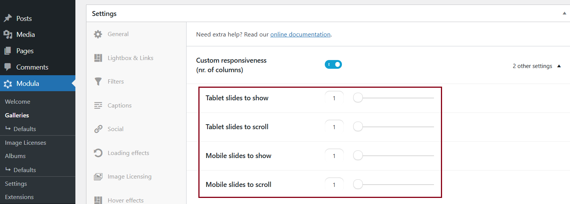Collapse the Settings panel with top-right arrow
The height and width of the screenshot is (204, 570).
(564, 13)
